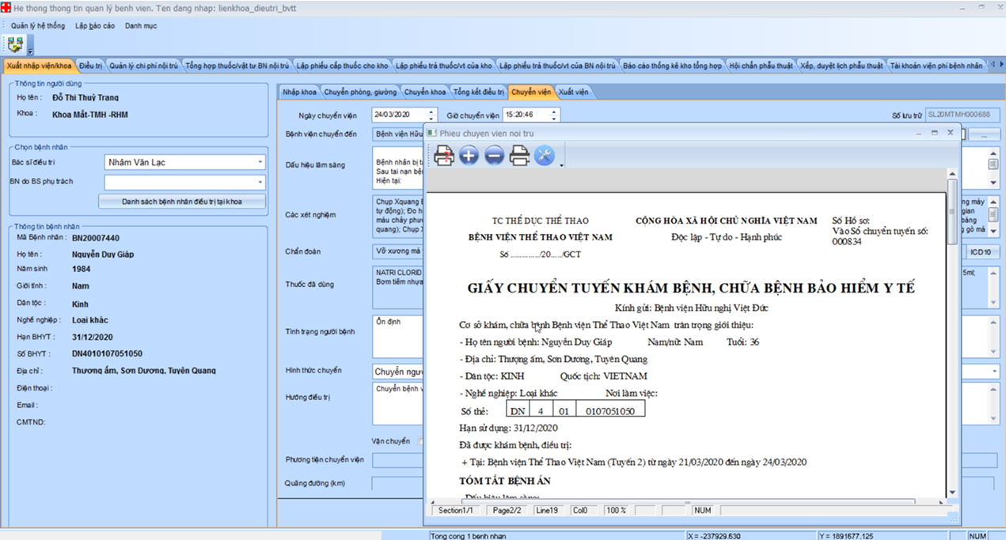Click the Thuốc đã dùng scroll down arrow
Image resolution: width=1006 pixels, height=540 pixels.
993,302
